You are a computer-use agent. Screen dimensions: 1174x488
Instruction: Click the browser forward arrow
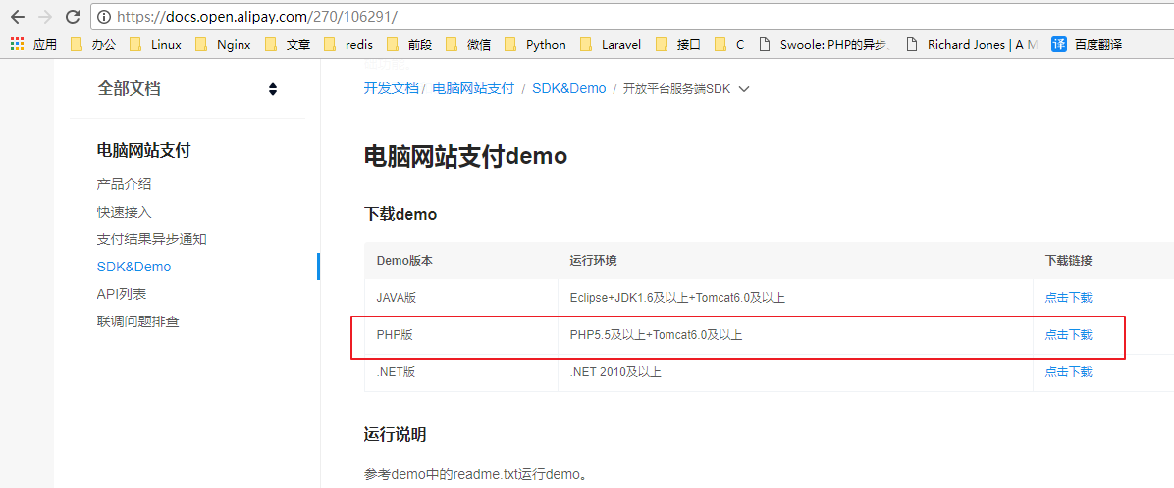45,17
